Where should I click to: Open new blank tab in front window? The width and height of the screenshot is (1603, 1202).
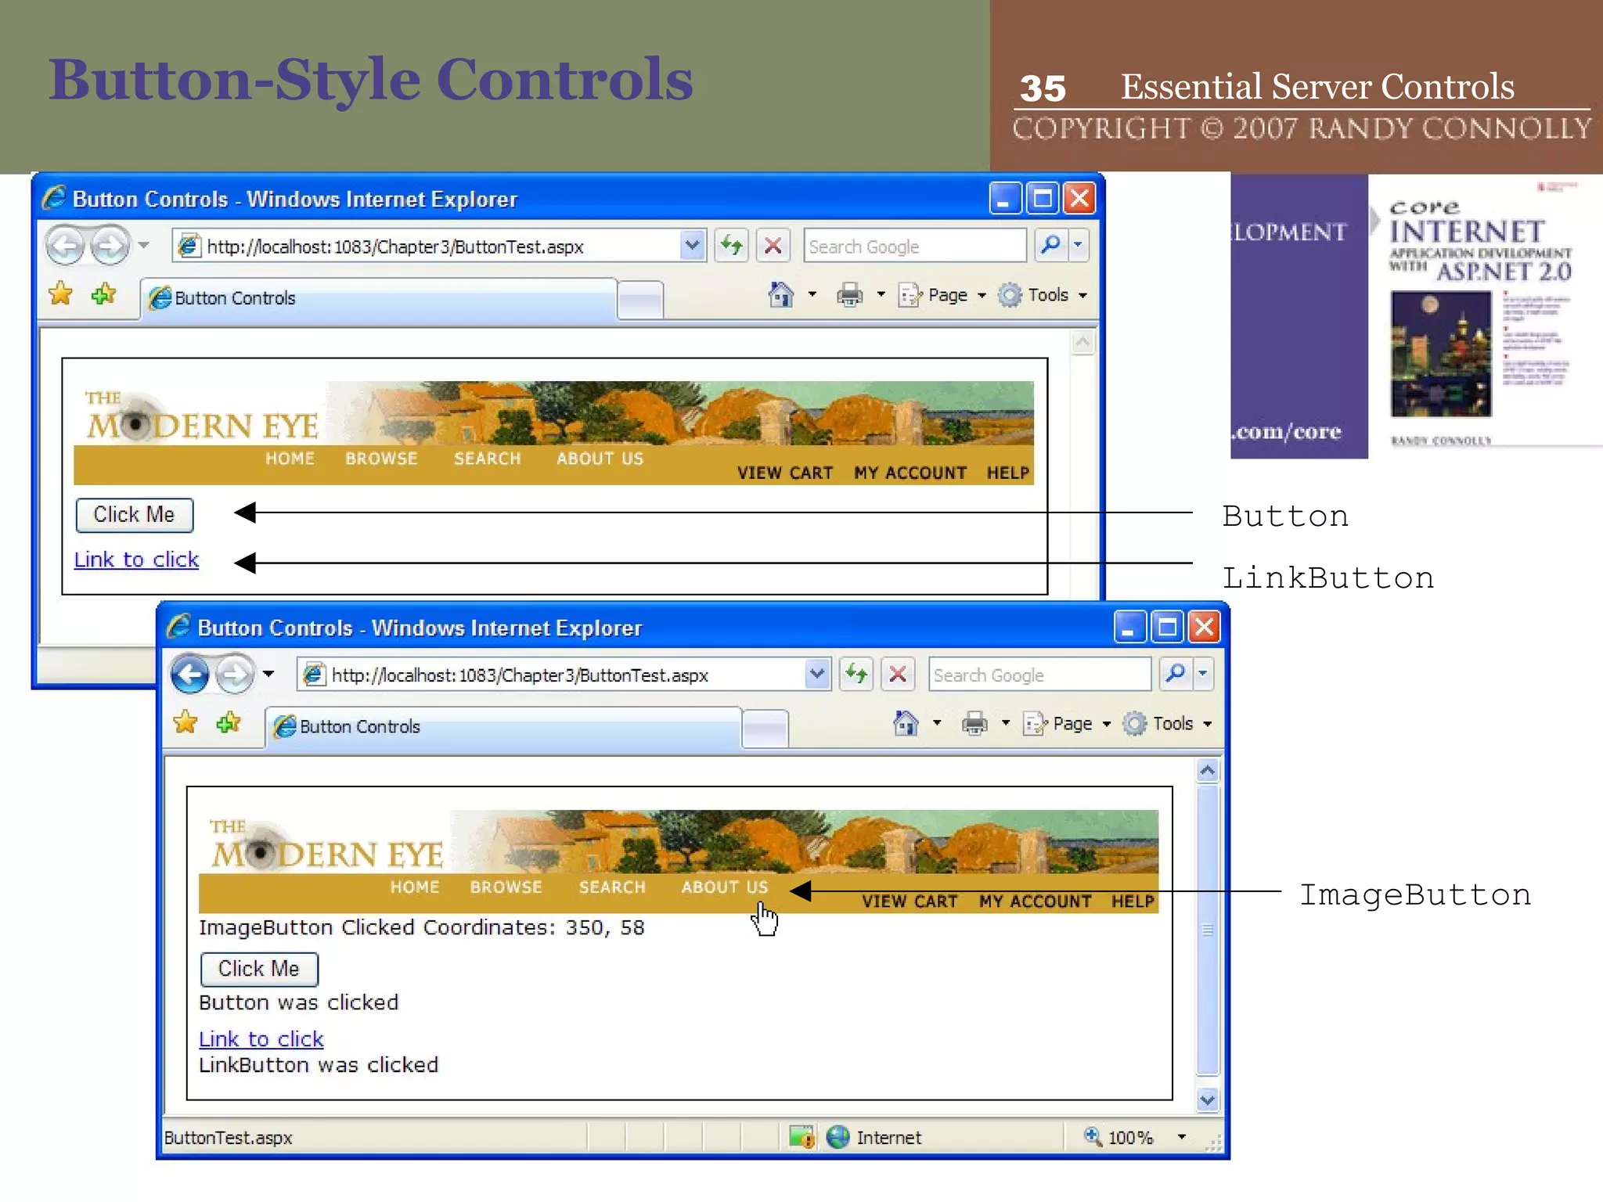(765, 729)
